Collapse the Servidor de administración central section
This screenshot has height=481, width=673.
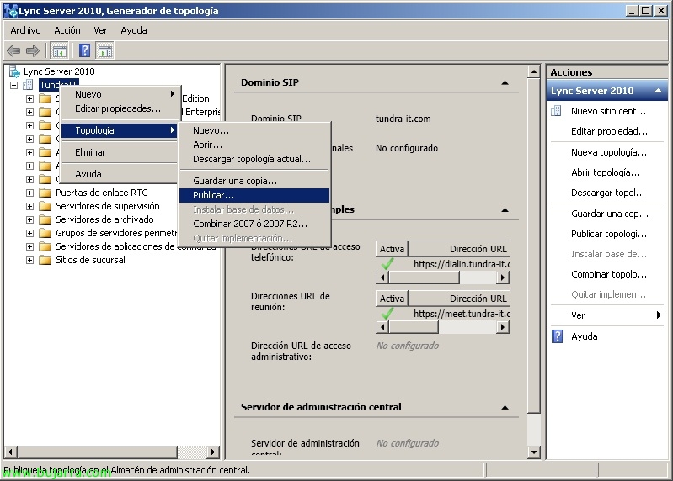coord(505,407)
